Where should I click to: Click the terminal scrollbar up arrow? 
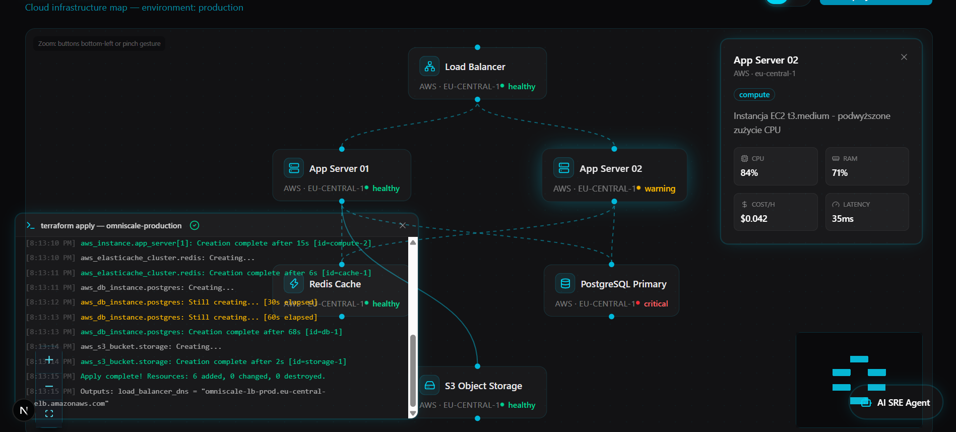413,242
